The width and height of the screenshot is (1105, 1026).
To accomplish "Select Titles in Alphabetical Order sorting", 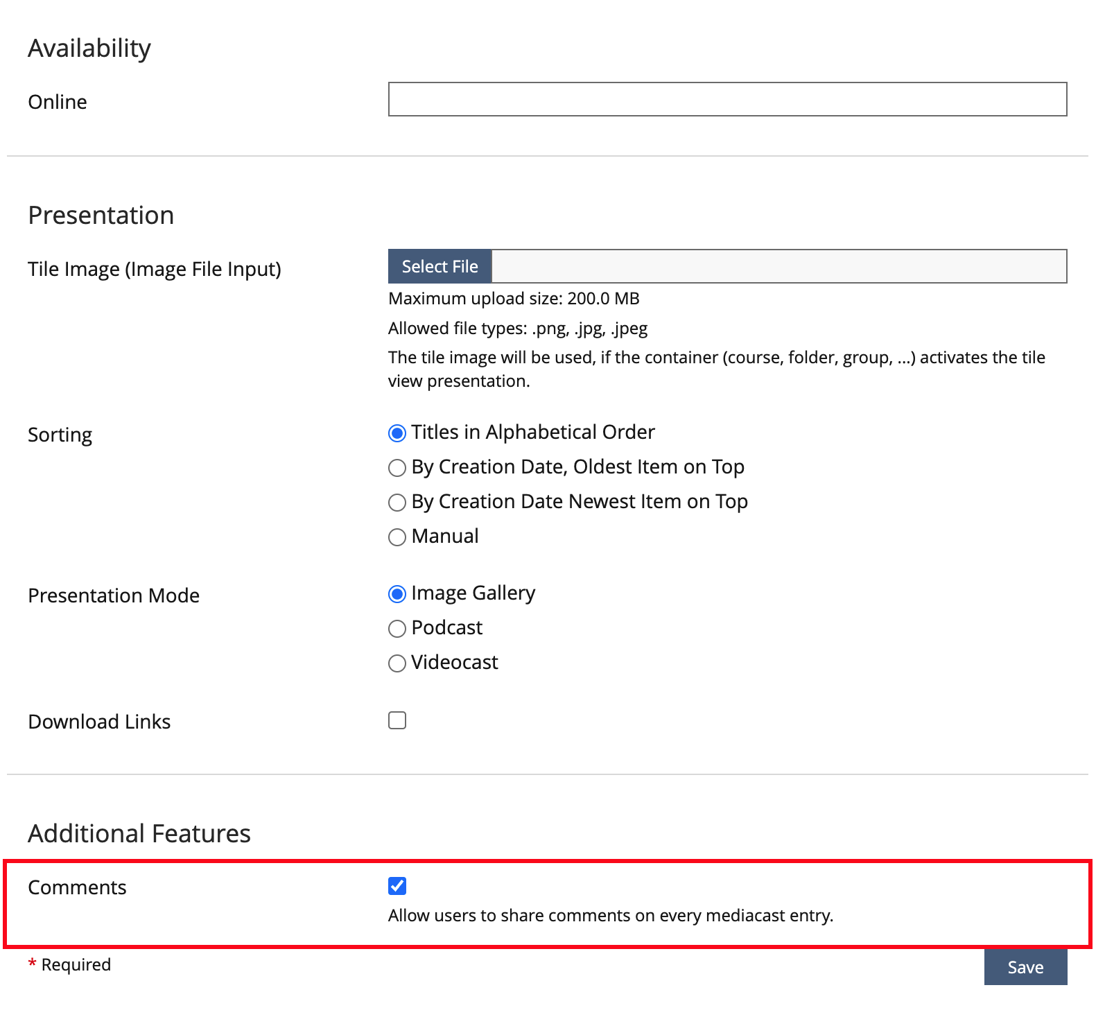I will 397,433.
